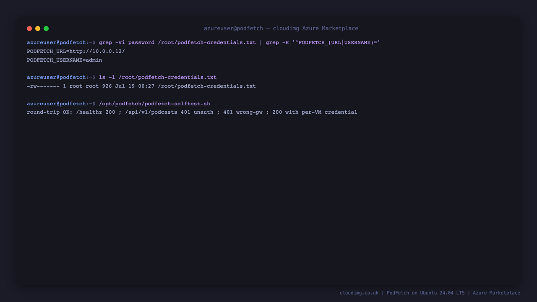Viewport: 537px width, 302px height.
Task: Click the '/opt/podfetch/podfetch-selftest.sh' command
Action: pyautogui.click(x=154, y=104)
